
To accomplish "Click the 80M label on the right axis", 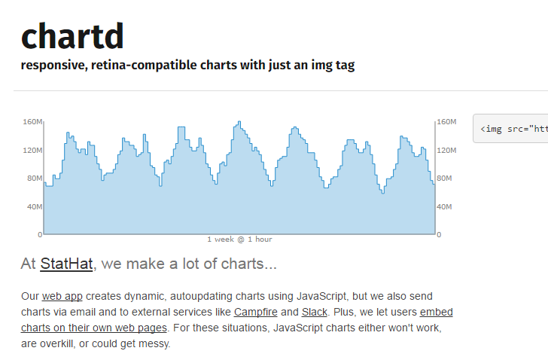I will tap(446, 178).
